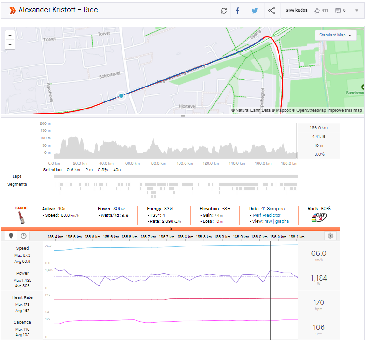The image size is (365, 340).
Task: Click the refresh activity icon
Action: 224,11
